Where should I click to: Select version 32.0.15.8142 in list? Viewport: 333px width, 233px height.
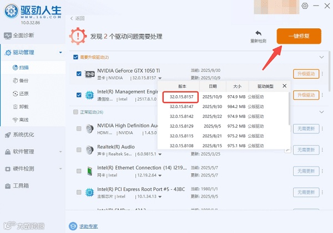181,116
